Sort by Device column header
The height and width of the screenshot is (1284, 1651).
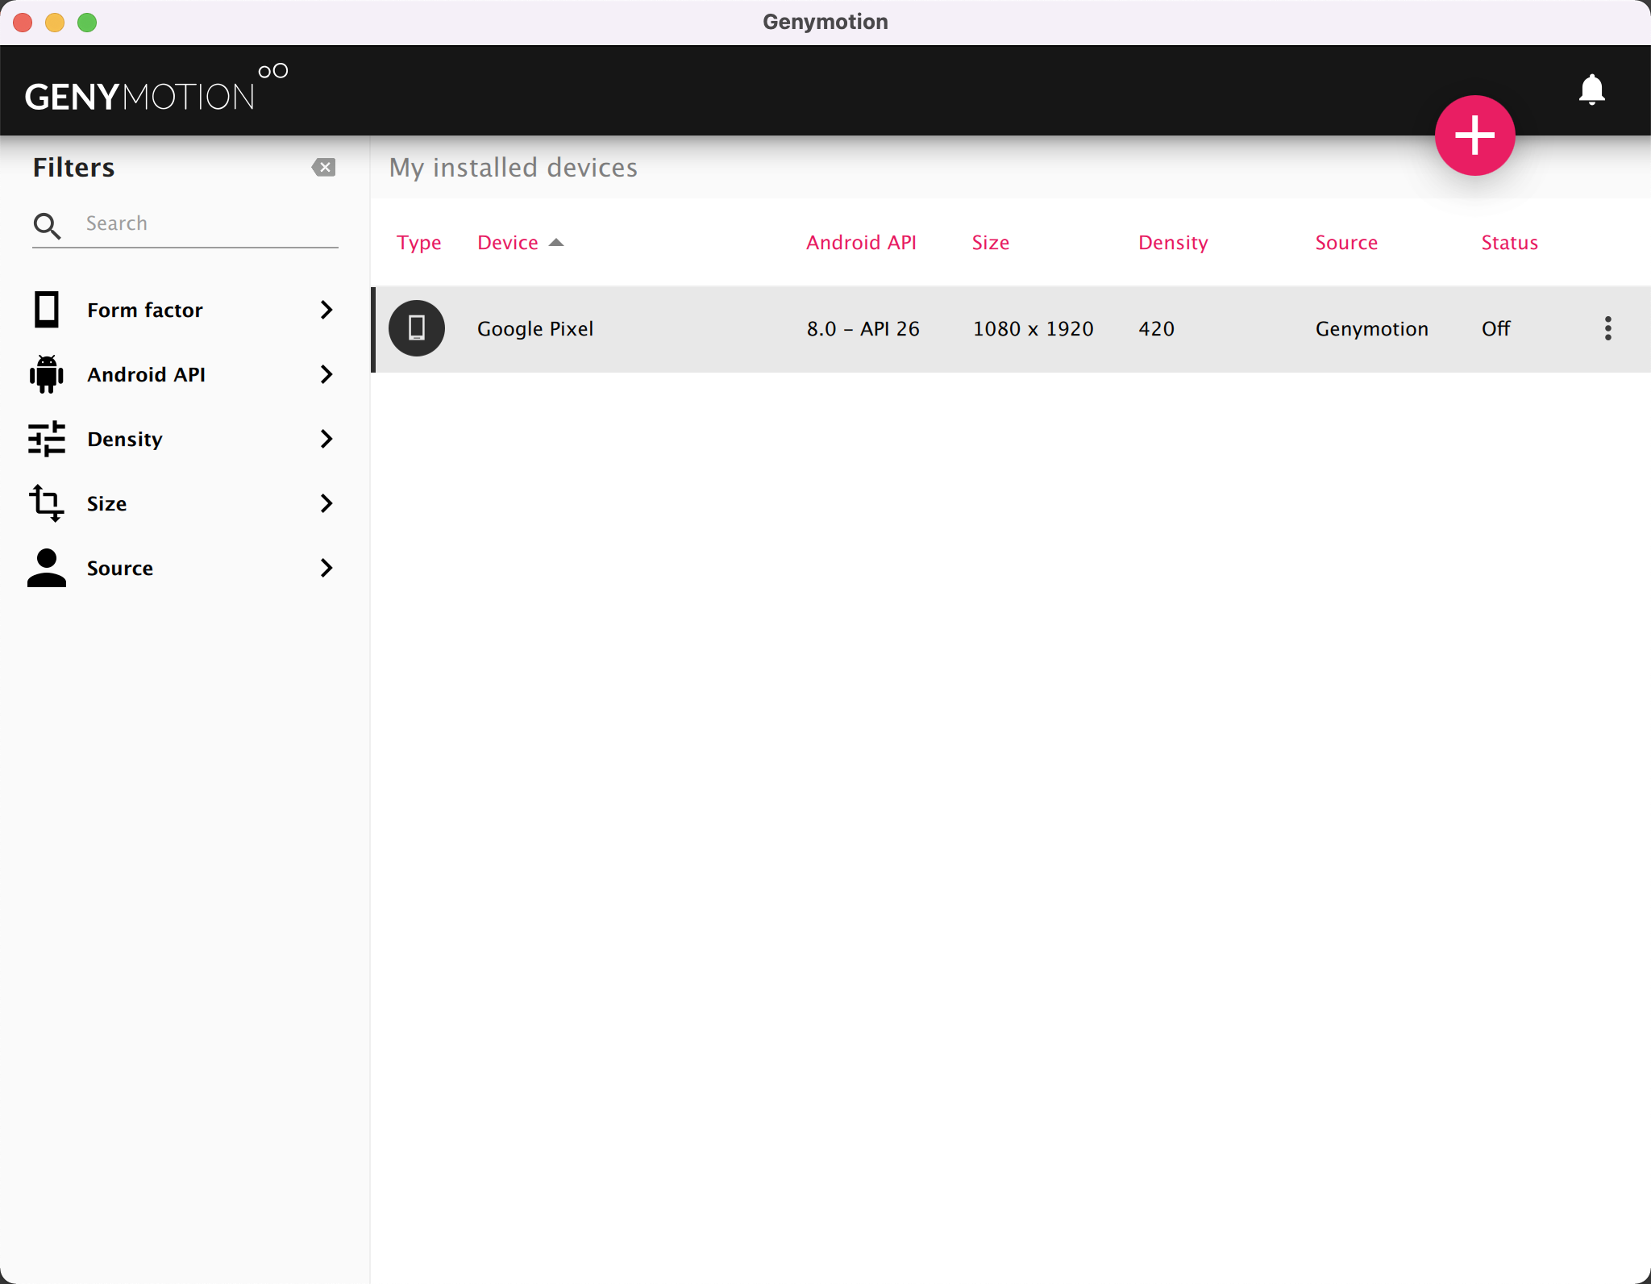tap(507, 243)
